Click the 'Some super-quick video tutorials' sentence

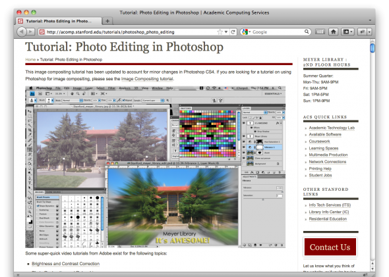click(x=96, y=253)
